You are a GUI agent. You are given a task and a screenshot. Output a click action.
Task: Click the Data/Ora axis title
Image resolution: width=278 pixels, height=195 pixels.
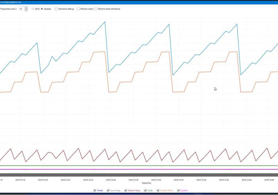pos(147,183)
